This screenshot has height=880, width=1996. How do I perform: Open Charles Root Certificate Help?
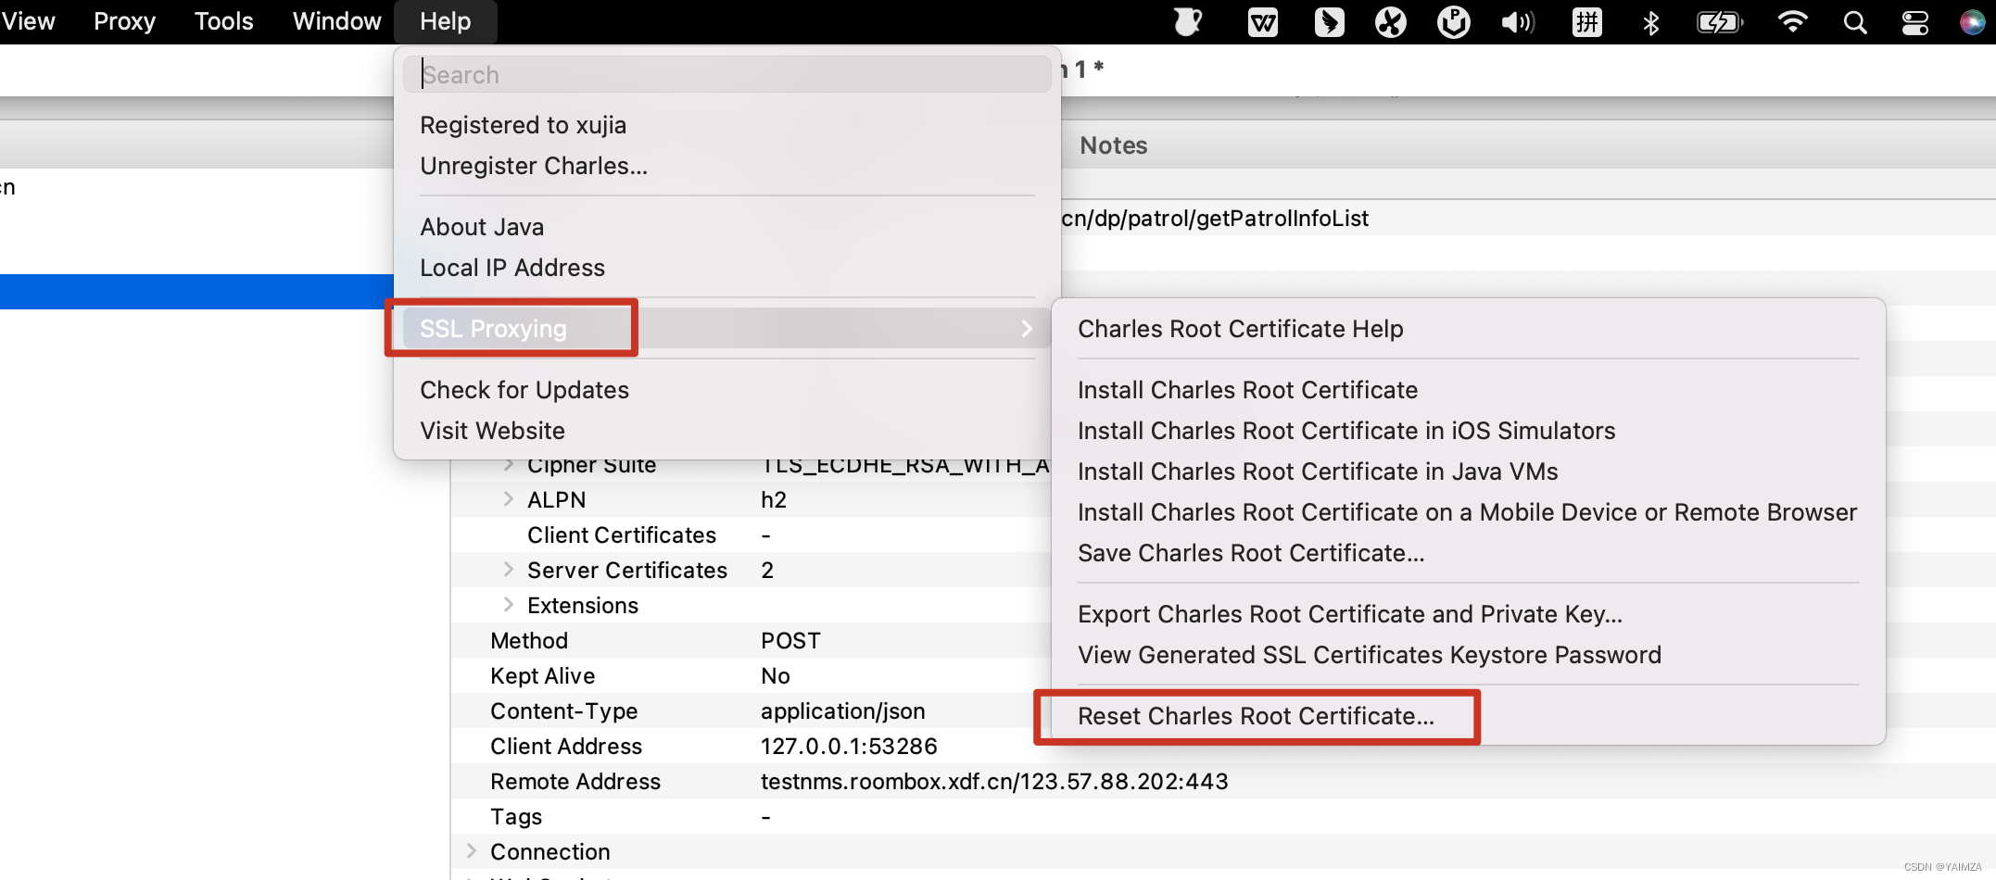coord(1240,329)
